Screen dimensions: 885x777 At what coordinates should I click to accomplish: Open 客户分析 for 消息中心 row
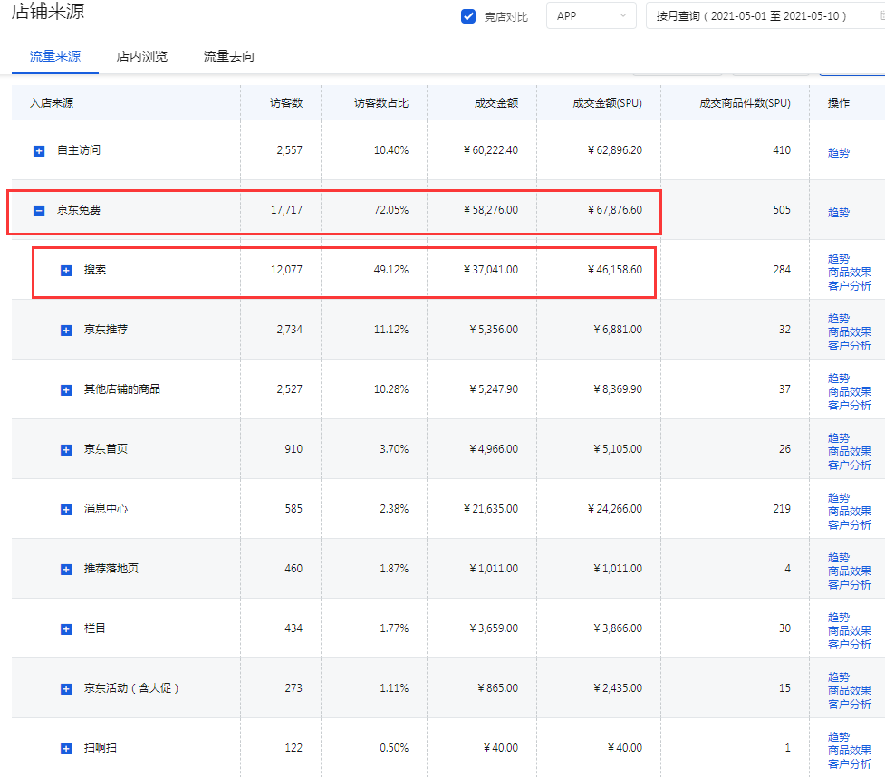tap(850, 525)
